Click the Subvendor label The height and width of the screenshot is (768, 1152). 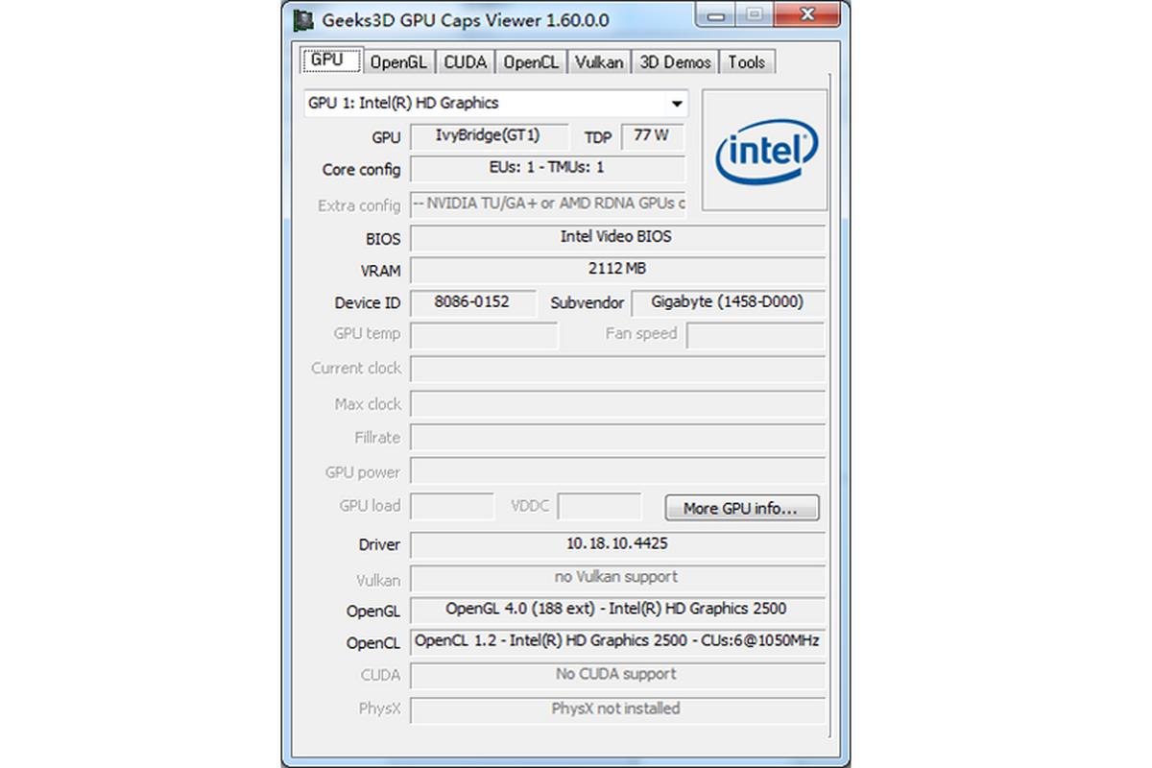[588, 303]
